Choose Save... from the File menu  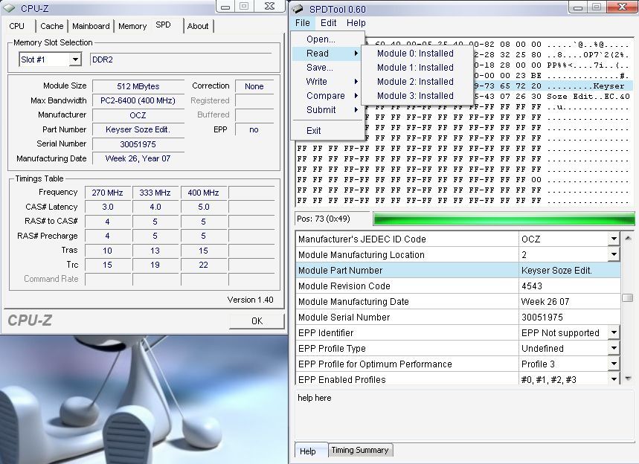click(327, 68)
